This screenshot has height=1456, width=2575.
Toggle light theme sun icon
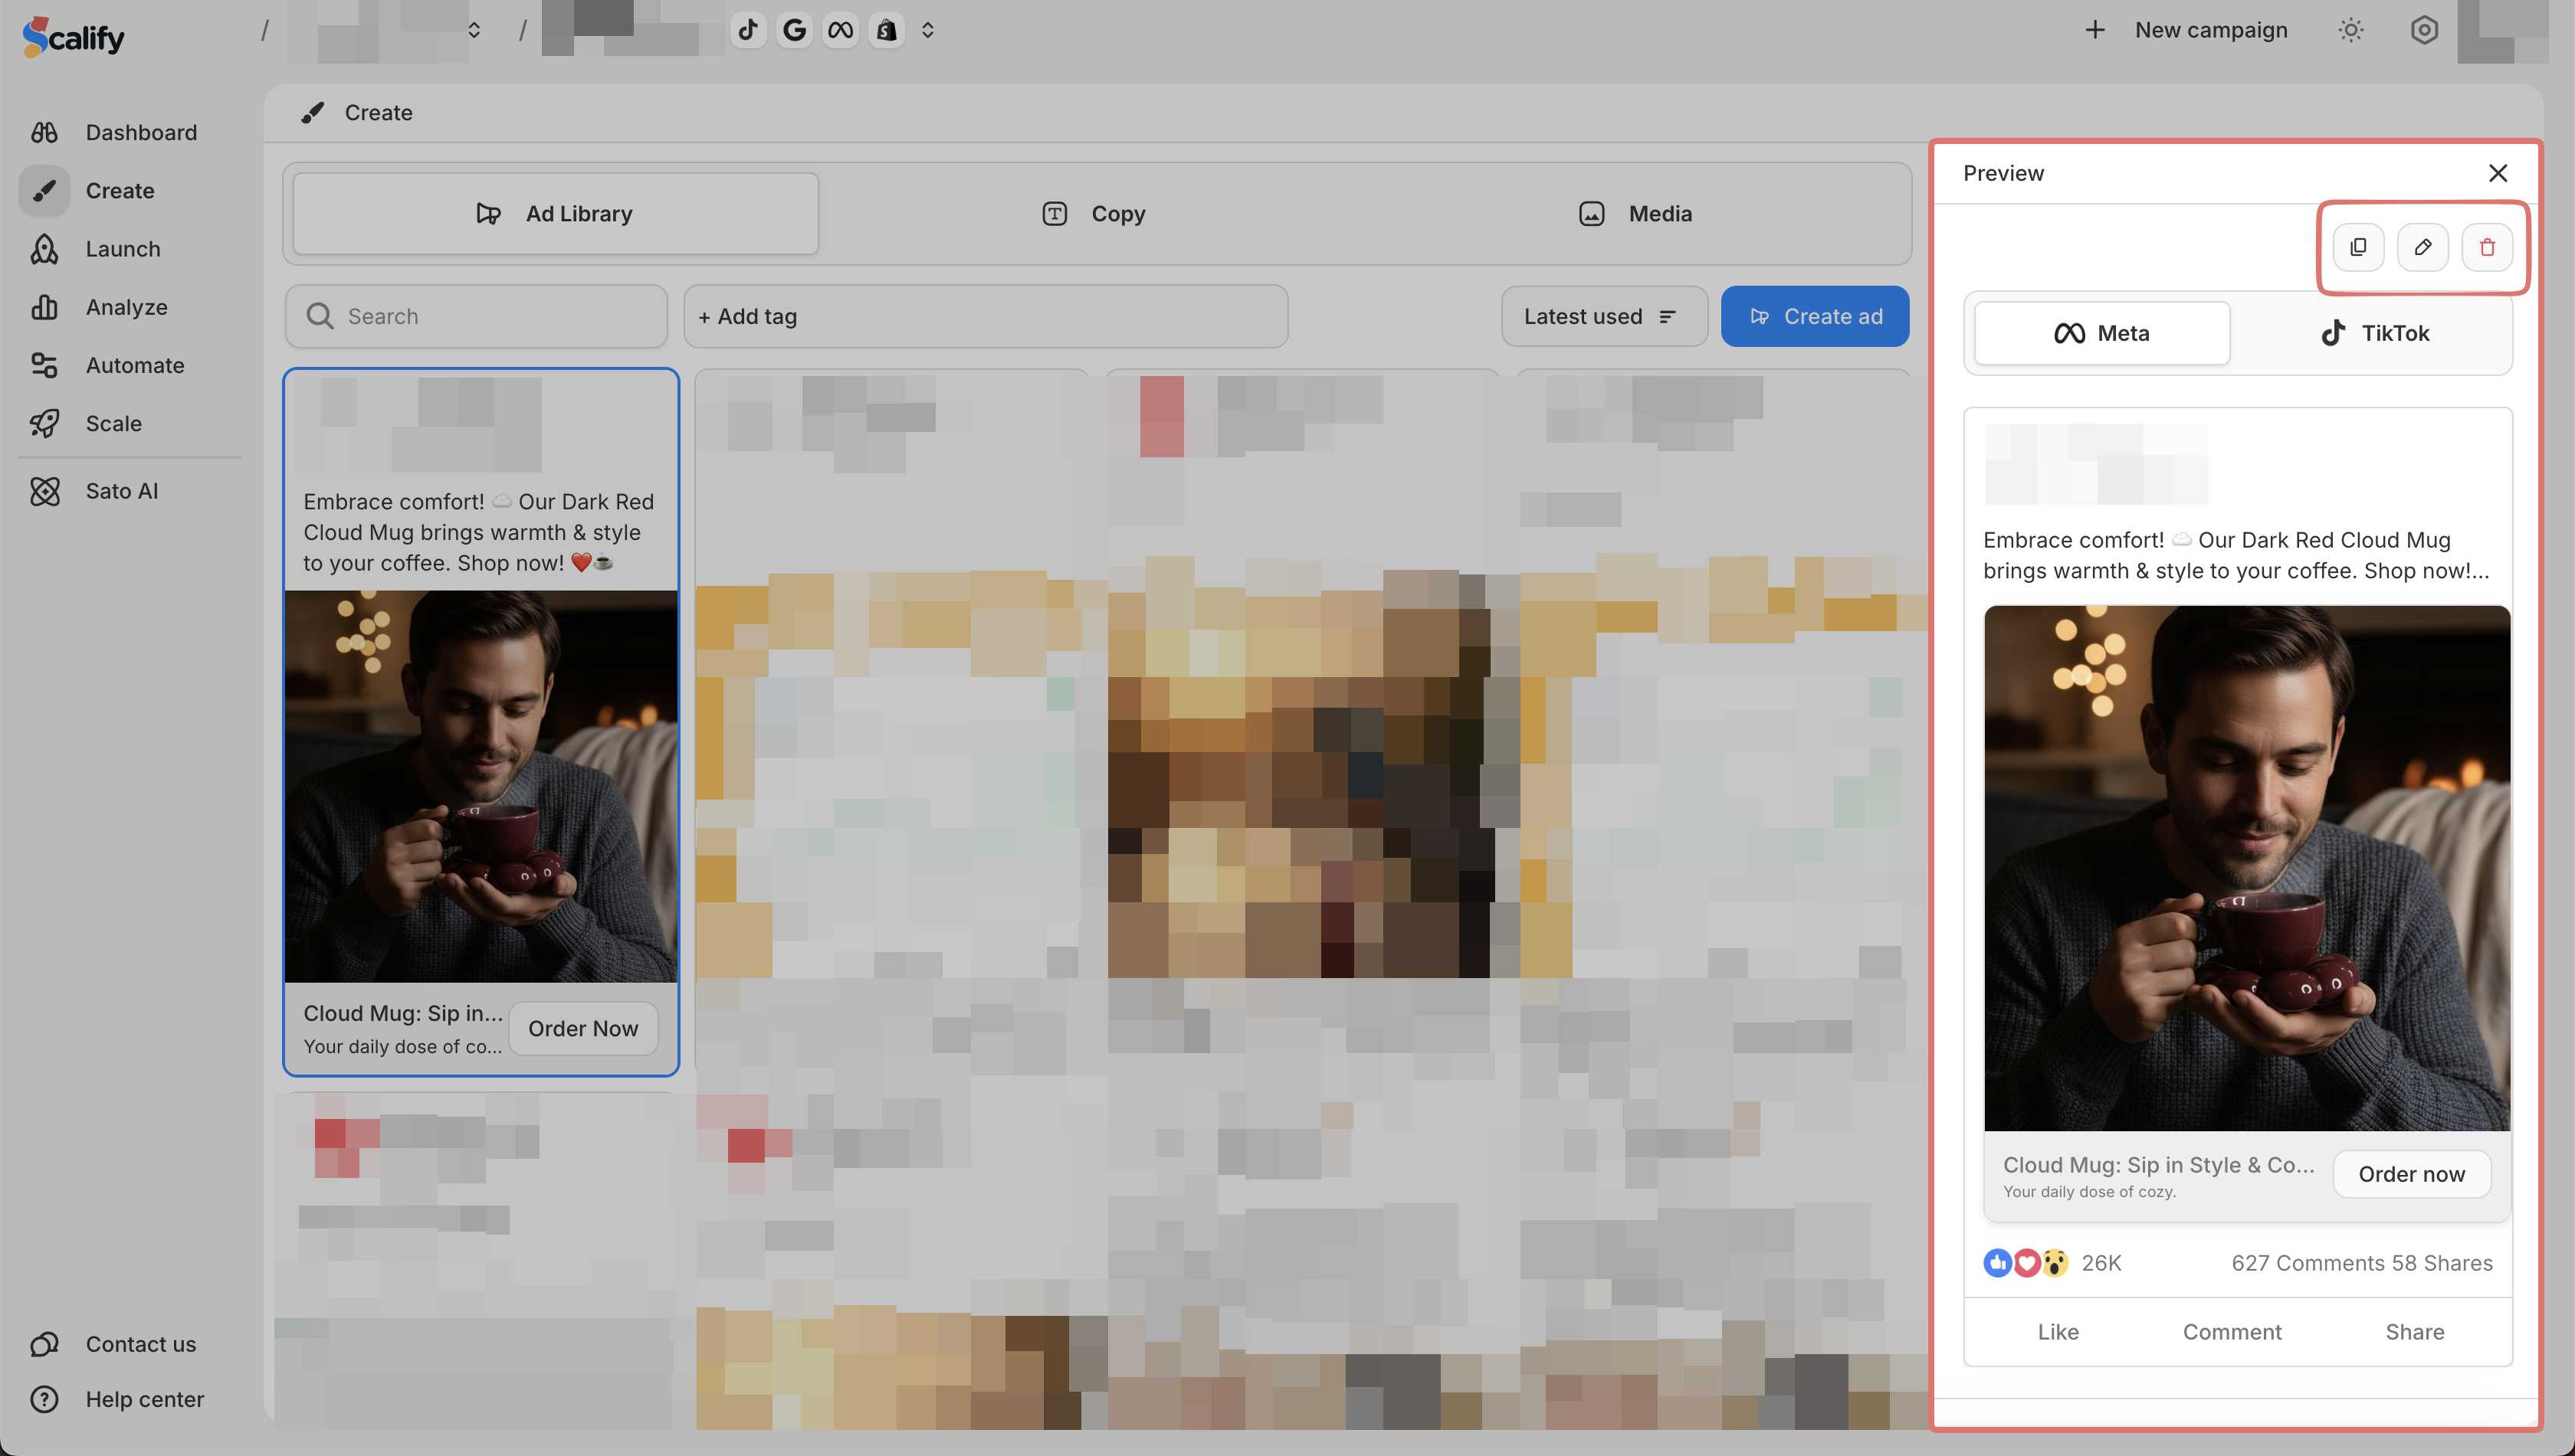point(2350,30)
